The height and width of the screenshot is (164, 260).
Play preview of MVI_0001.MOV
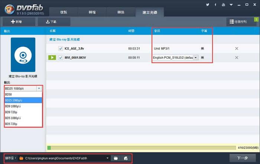click(x=52, y=58)
